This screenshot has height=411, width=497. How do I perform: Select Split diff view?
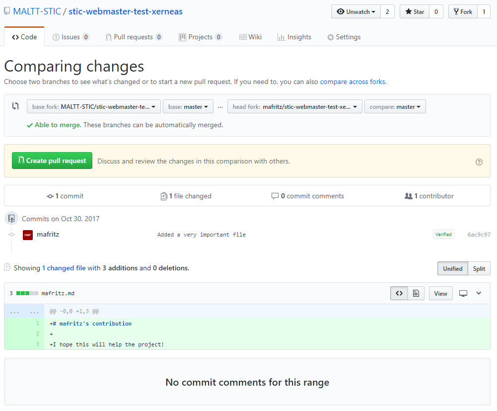point(479,268)
